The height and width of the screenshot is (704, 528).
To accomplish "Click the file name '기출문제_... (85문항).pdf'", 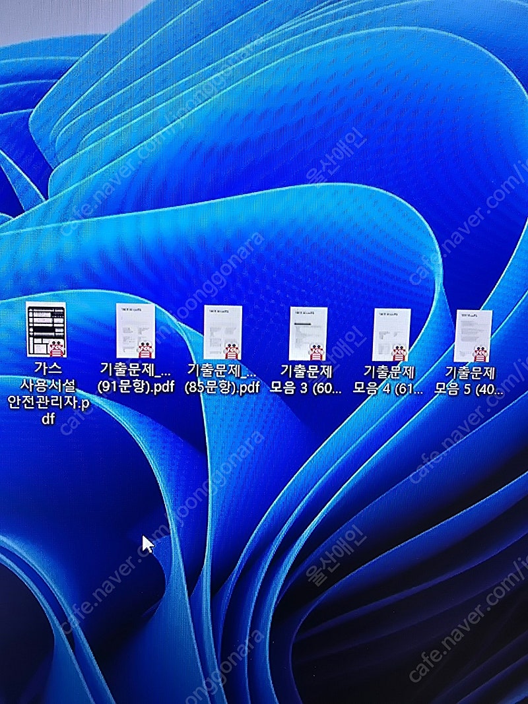I will pyautogui.click(x=222, y=379).
